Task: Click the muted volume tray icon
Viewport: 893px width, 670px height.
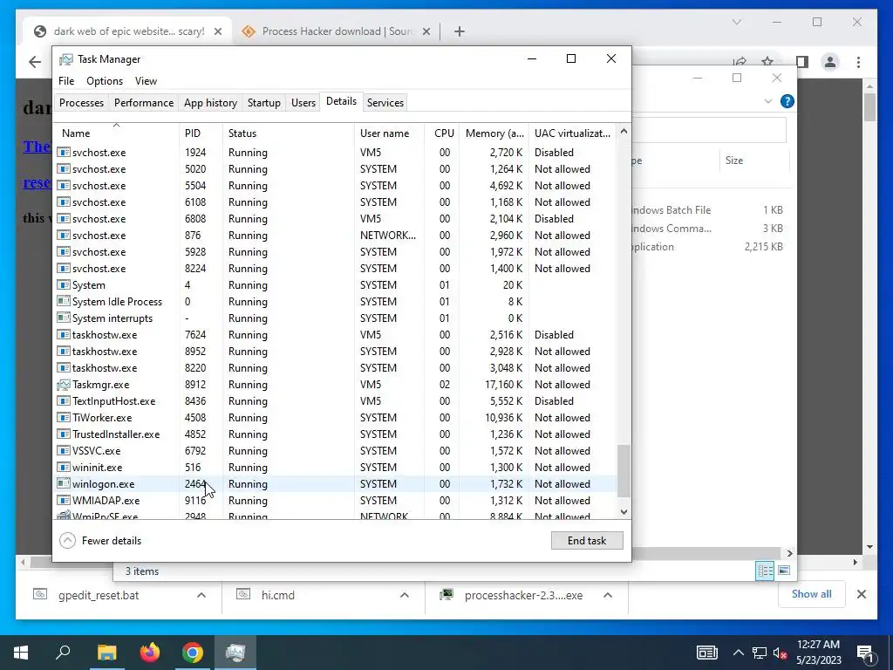Action: 780,653
